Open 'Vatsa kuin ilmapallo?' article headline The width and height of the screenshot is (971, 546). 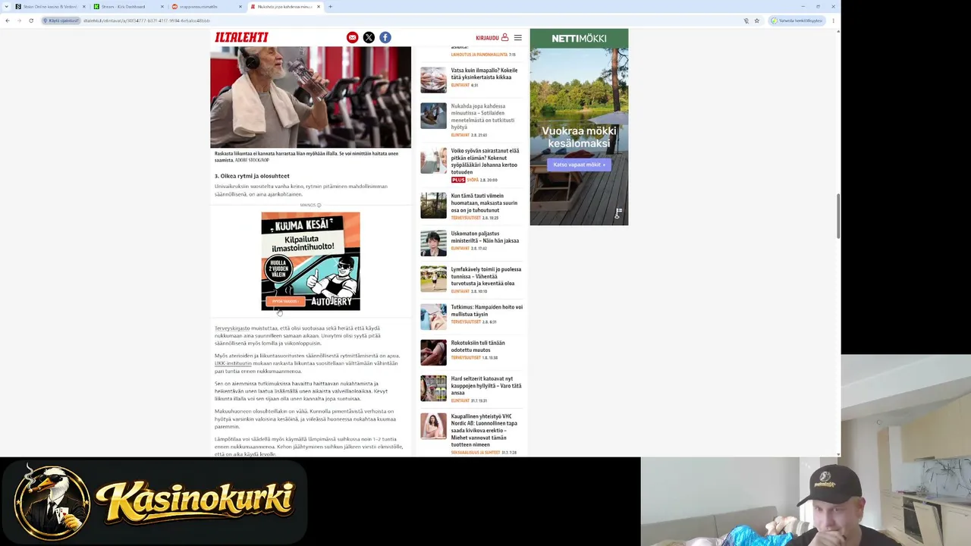pyautogui.click(x=484, y=74)
